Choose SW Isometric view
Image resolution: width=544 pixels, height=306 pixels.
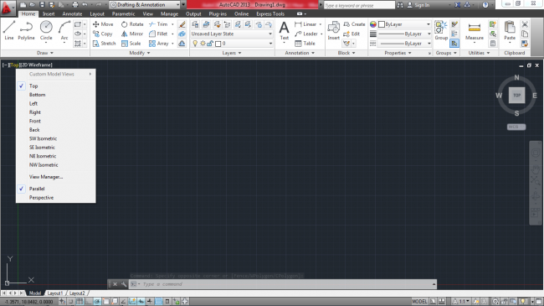coord(56,138)
